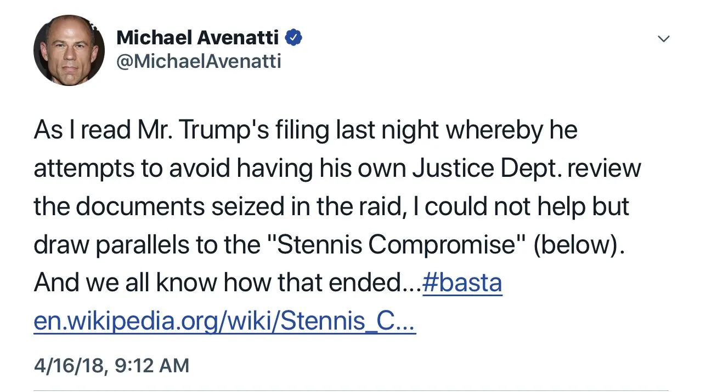Click the Michael Avenatti display name

coord(199,38)
